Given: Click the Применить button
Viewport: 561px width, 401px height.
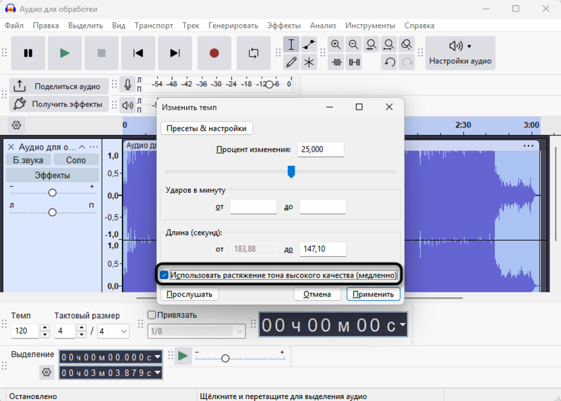Looking at the screenshot, I should [374, 294].
